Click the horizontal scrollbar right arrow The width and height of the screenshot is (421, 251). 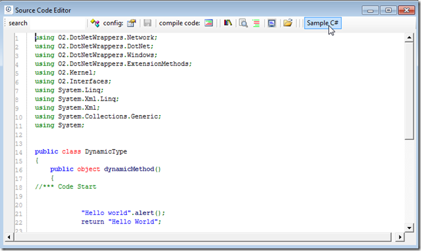click(x=400, y=237)
